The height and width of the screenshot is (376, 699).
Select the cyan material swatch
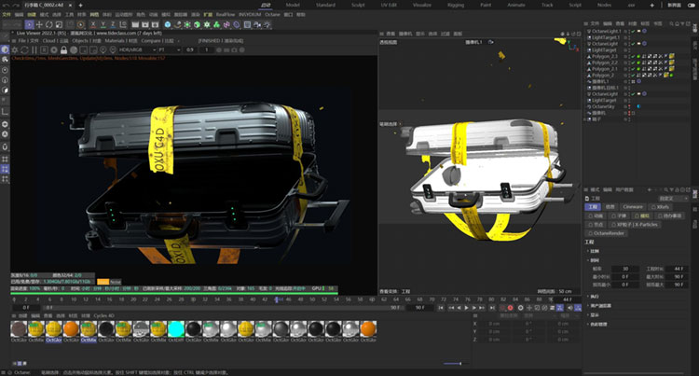(177, 328)
